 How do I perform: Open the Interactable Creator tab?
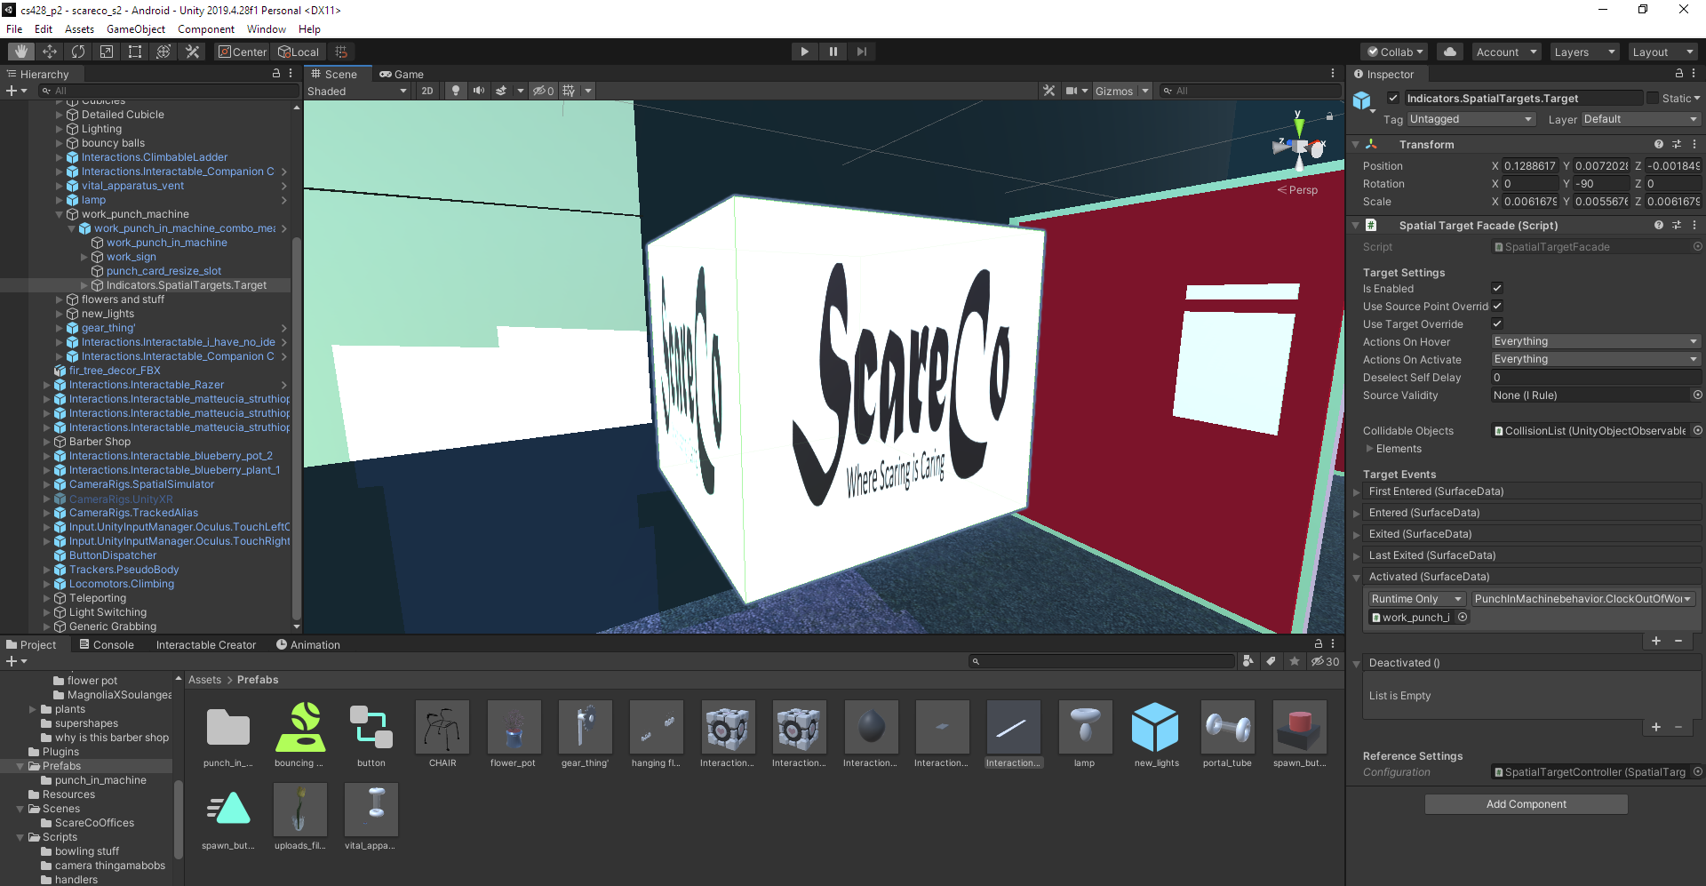[x=206, y=644]
